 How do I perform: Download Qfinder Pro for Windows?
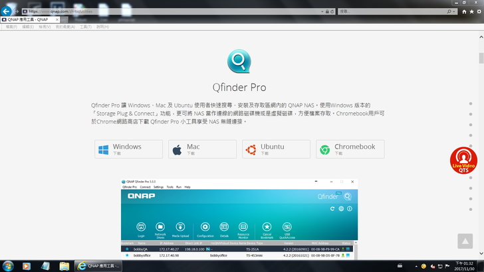(128, 149)
